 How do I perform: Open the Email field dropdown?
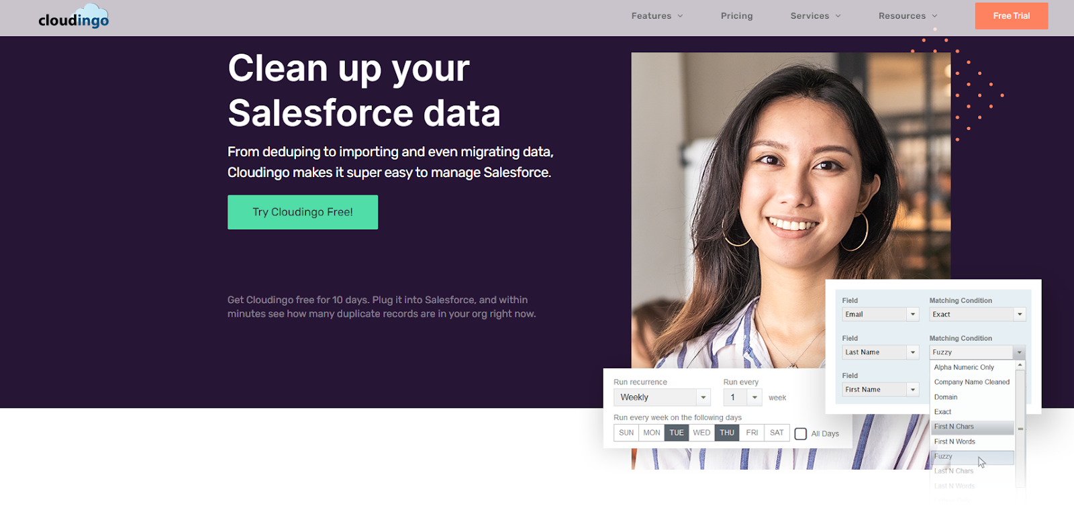point(880,314)
